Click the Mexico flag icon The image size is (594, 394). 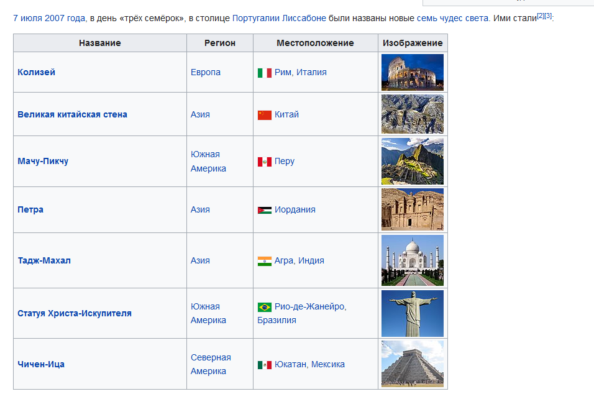click(265, 365)
